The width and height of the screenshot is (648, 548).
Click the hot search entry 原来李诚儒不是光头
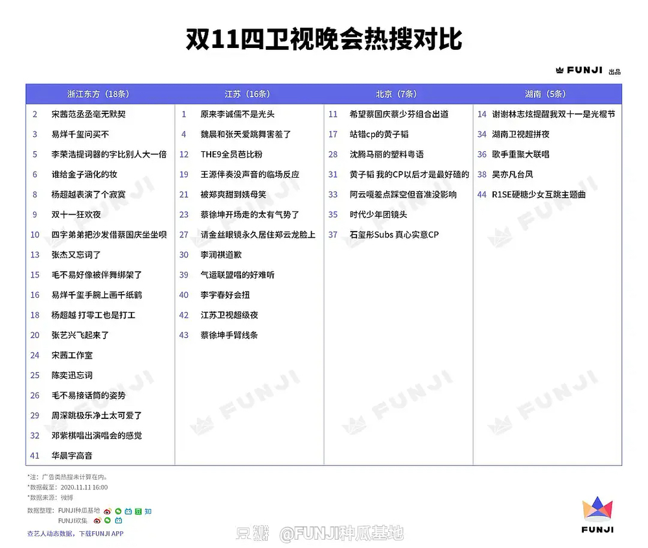pos(237,114)
